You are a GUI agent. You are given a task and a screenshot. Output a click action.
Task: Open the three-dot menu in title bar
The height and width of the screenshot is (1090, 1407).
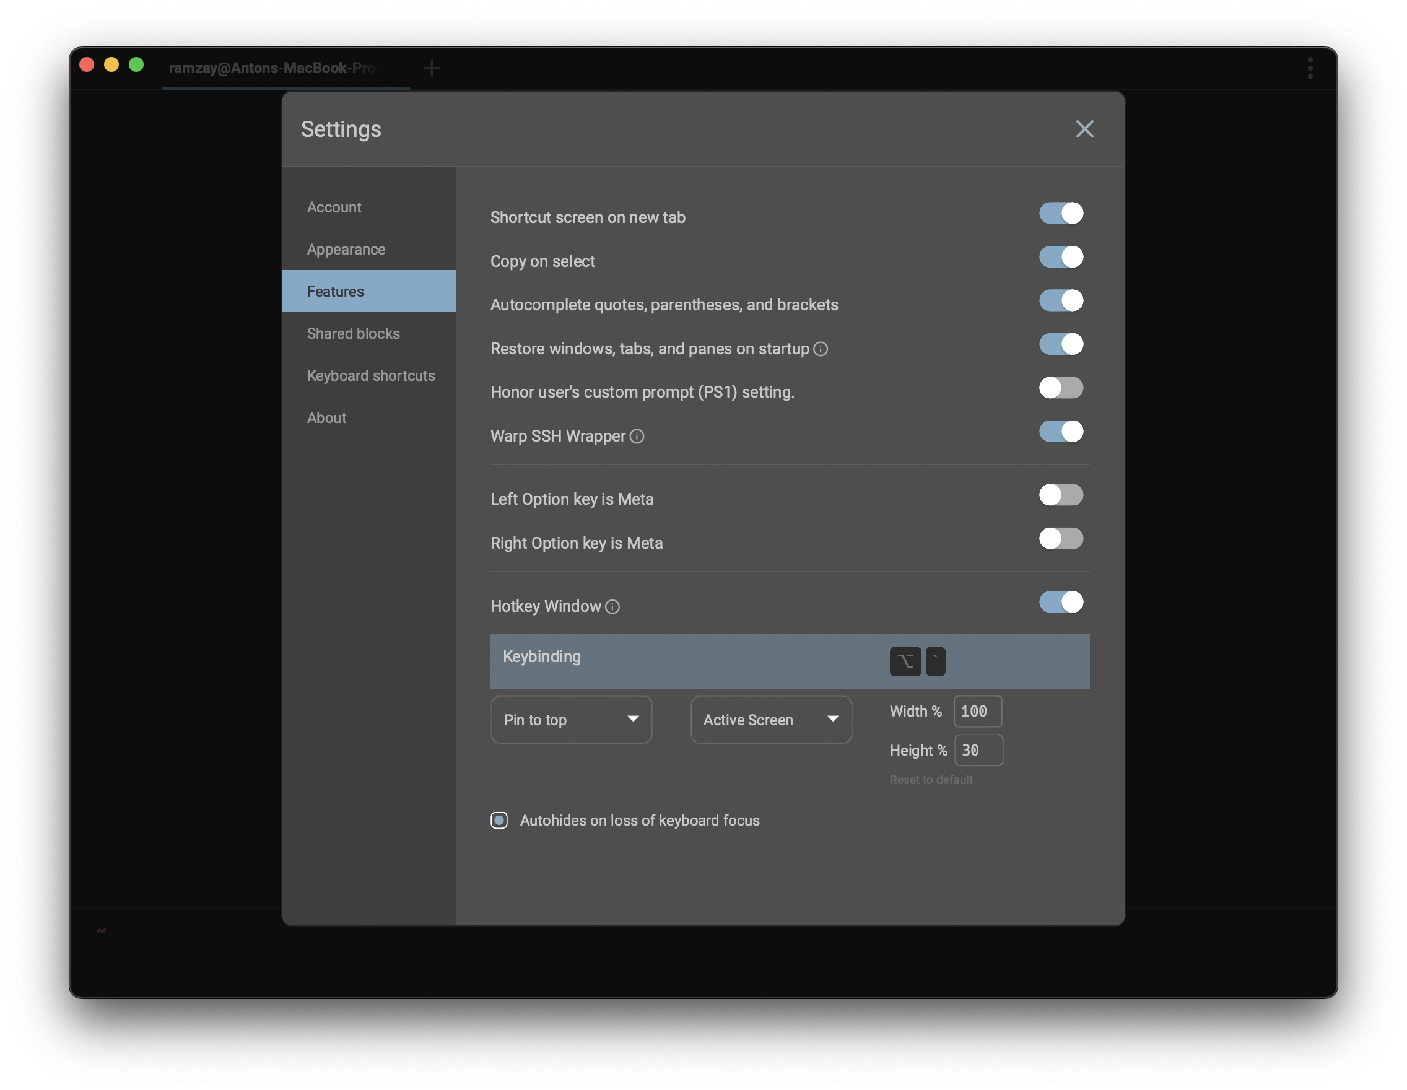click(1310, 68)
